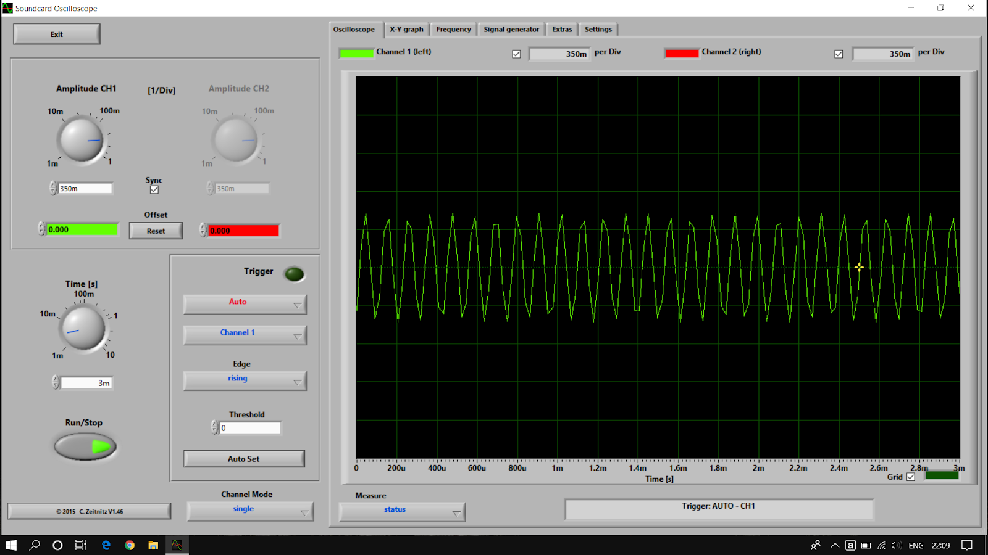Viewport: 988px width, 555px height.
Task: Click the Reset button under Offset
Action: click(x=155, y=230)
